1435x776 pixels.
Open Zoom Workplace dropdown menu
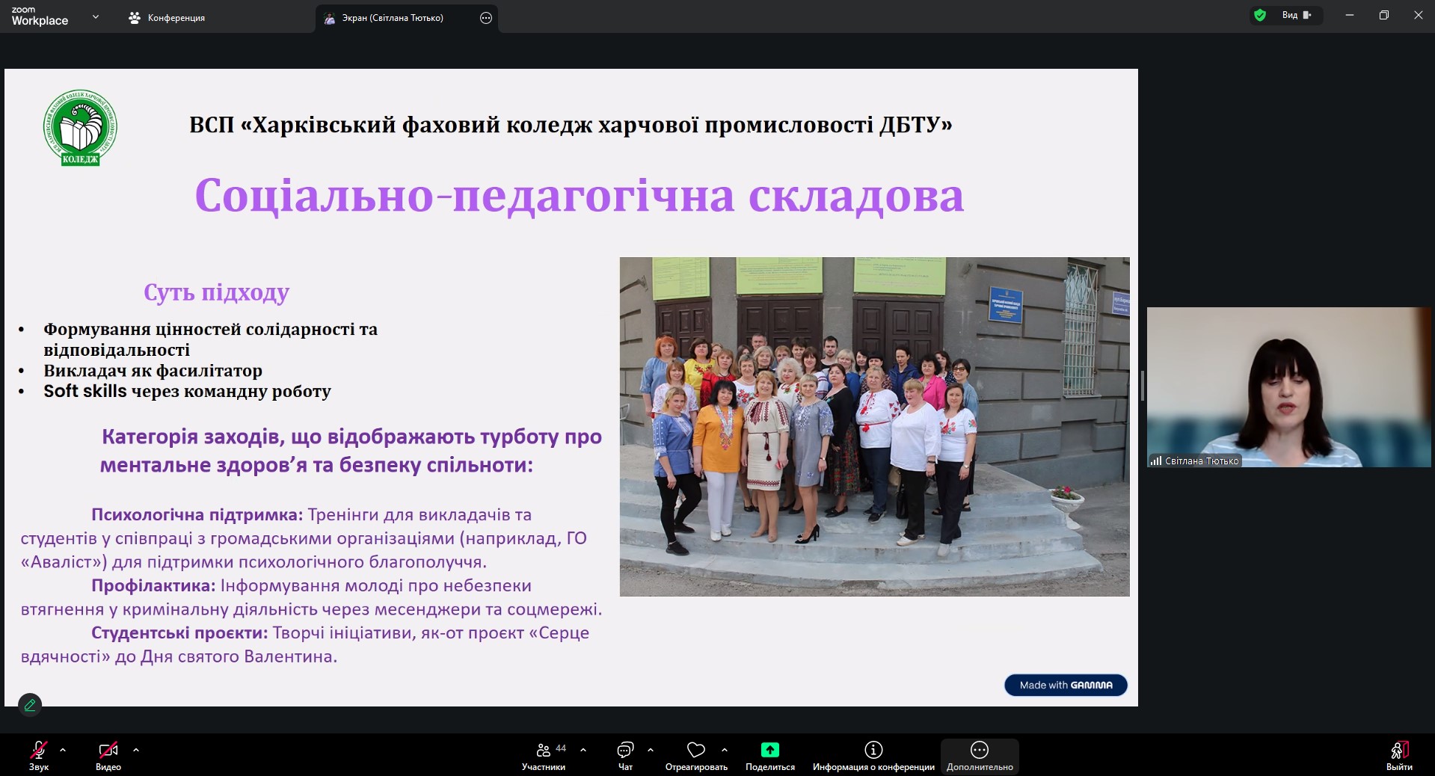(x=95, y=16)
